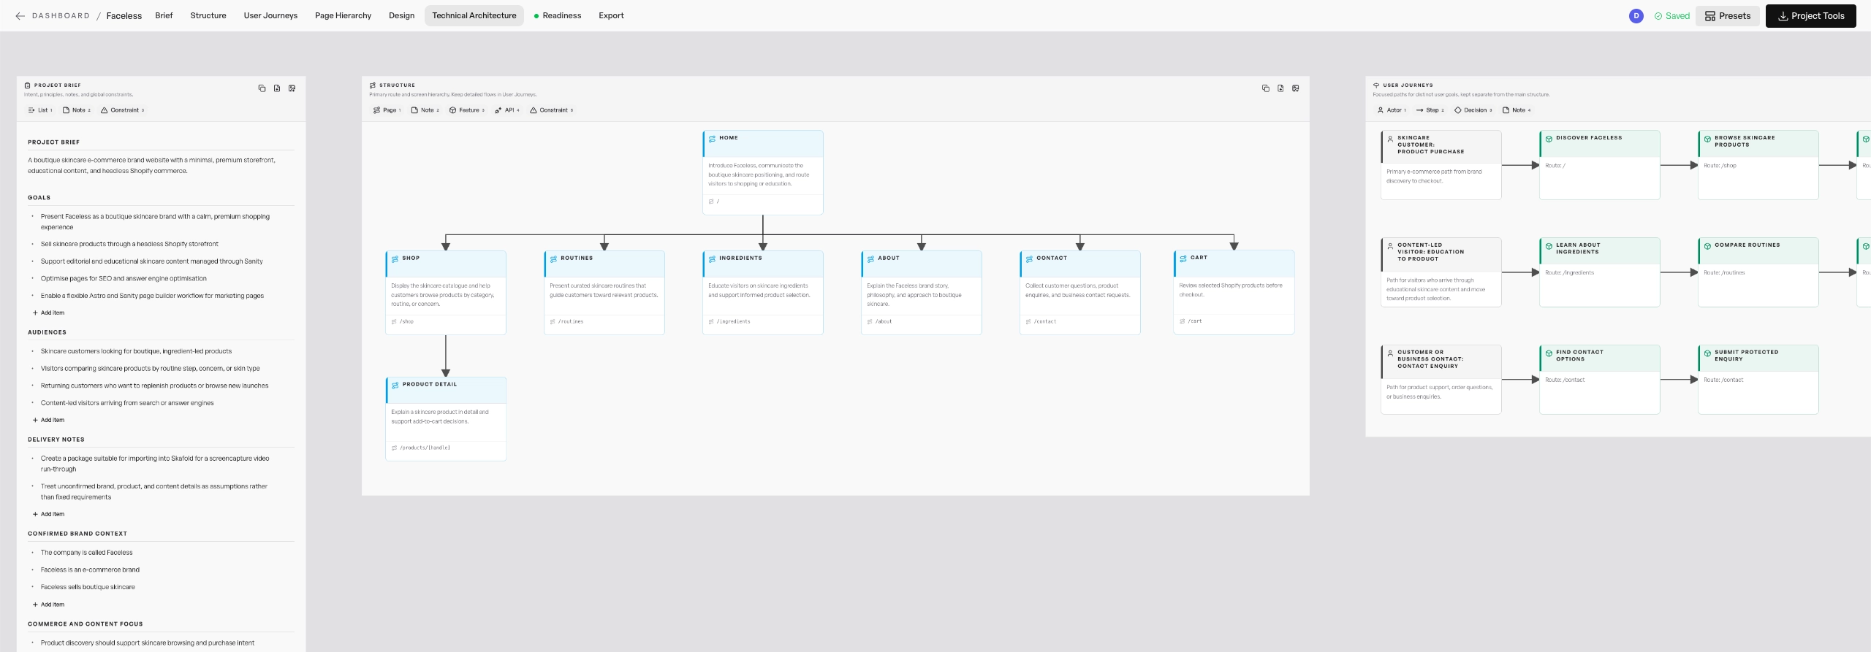Add a Page node in Structure toolbar
1871x652 pixels.
(x=387, y=110)
